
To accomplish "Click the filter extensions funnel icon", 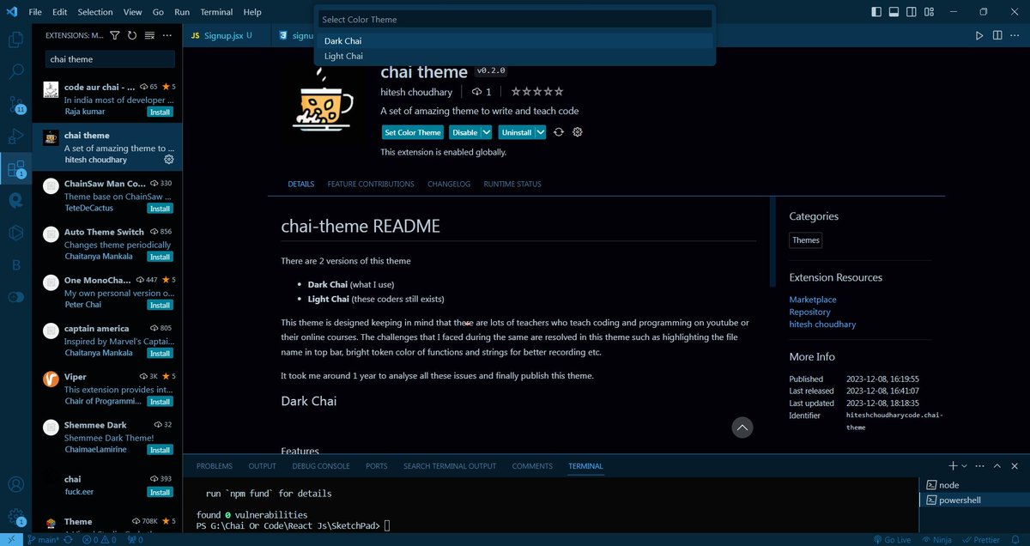I will tap(115, 35).
